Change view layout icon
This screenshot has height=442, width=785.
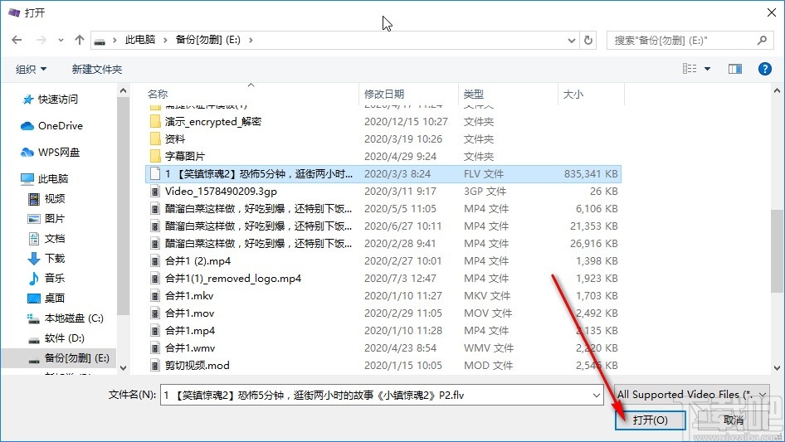[x=690, y=69]
